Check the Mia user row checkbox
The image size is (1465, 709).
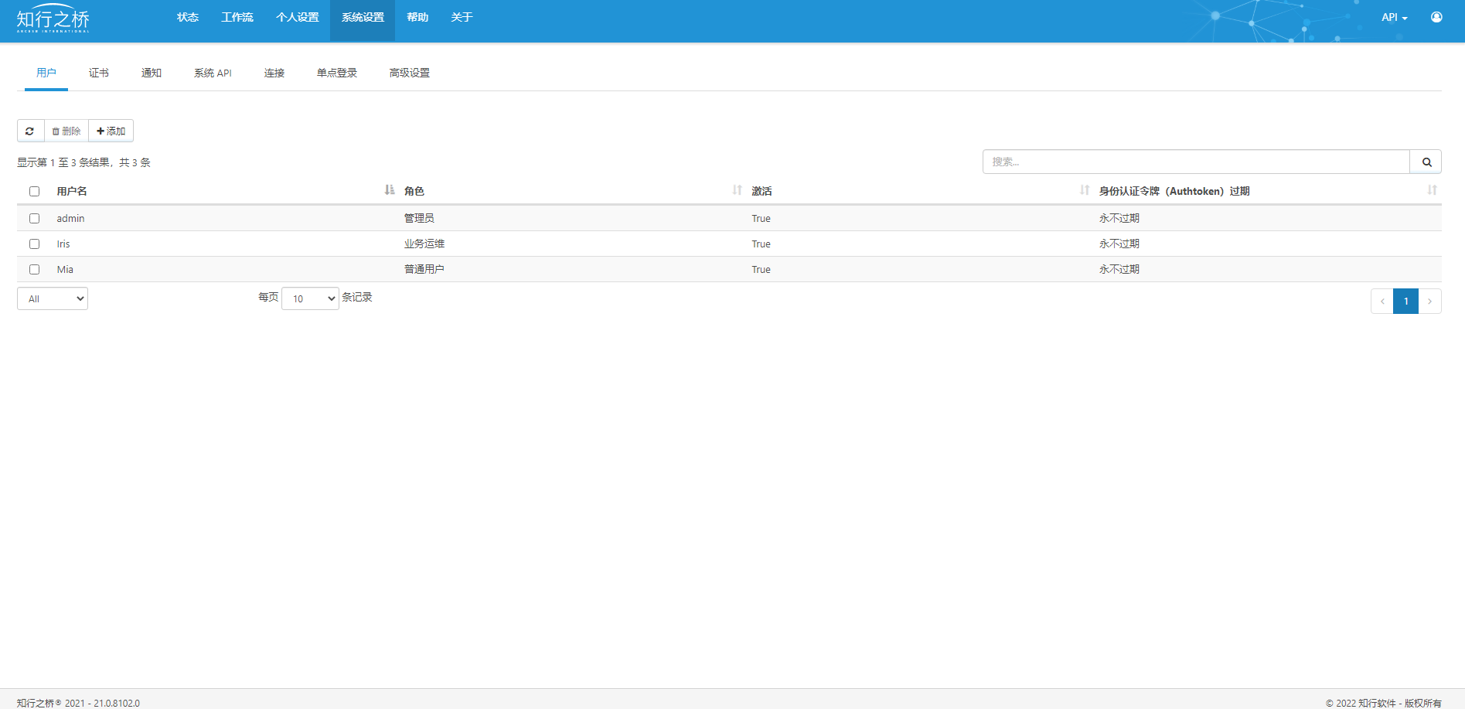(x=34, y=269)
